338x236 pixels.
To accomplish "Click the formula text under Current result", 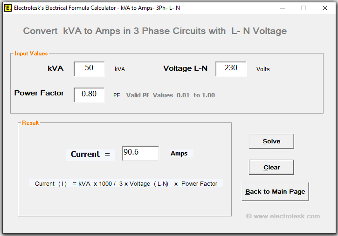I will pos(126,184).
